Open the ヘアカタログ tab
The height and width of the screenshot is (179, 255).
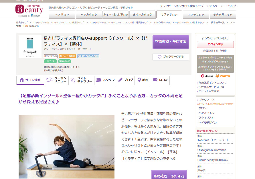(x=89, y=15)
